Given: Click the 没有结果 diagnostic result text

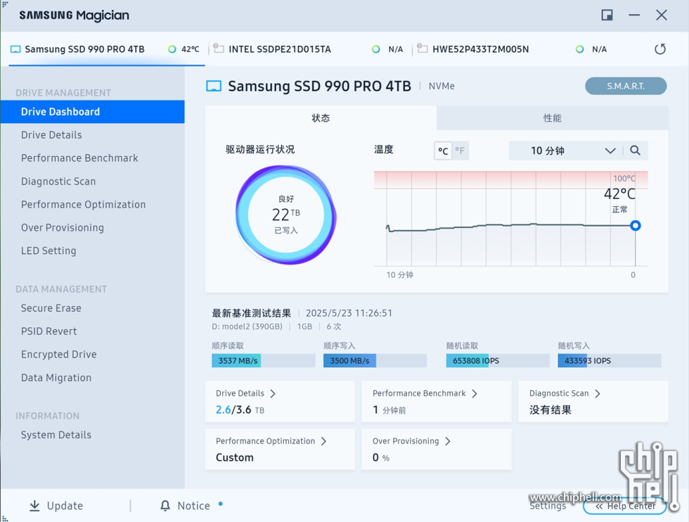Looking at the screenshot, I should [x=550, y=410].
